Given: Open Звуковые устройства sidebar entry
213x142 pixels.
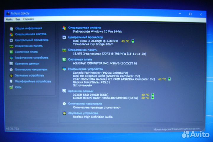Looking at the screenshot, I should (29, 75).
